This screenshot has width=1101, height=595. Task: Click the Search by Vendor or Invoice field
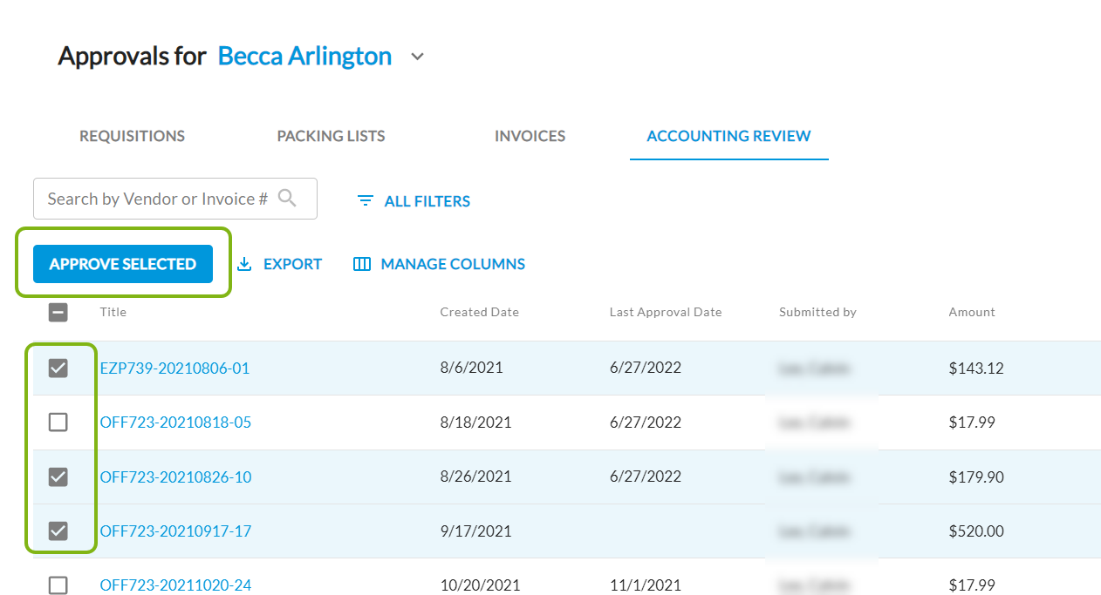click(157, 199)
